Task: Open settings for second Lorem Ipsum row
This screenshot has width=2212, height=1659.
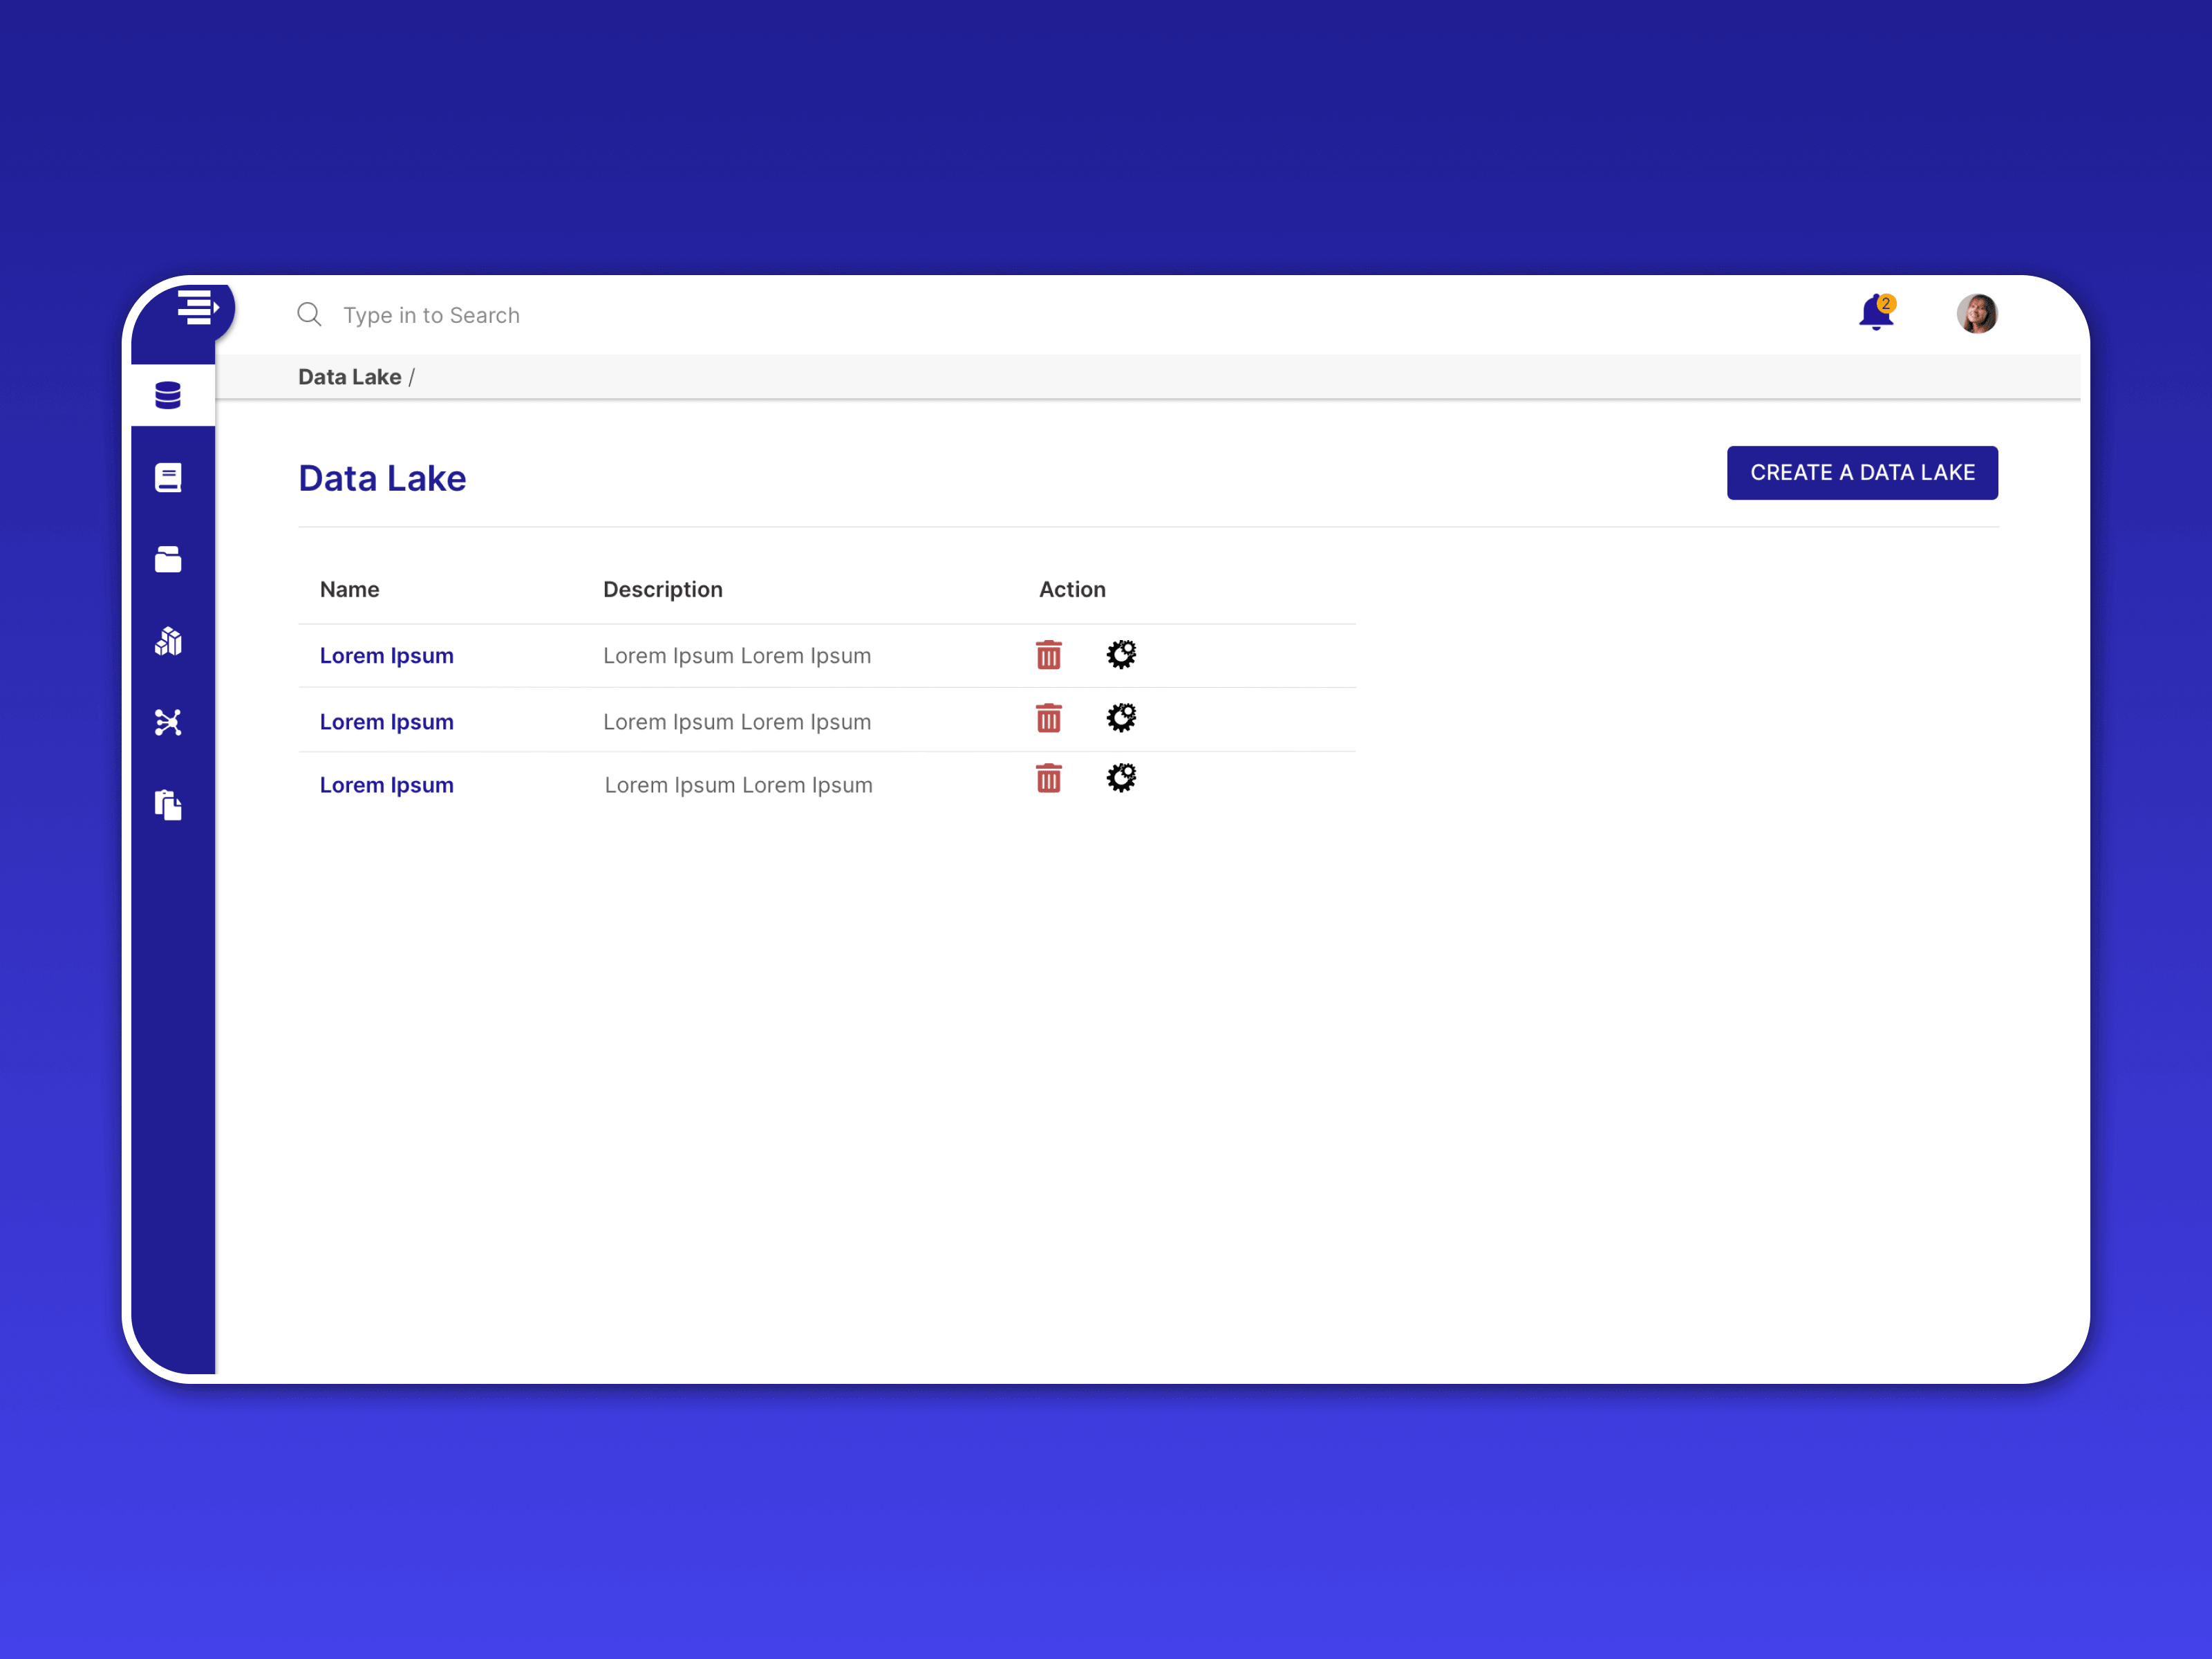Action: pyautogui.click(x=1121, y=717)
